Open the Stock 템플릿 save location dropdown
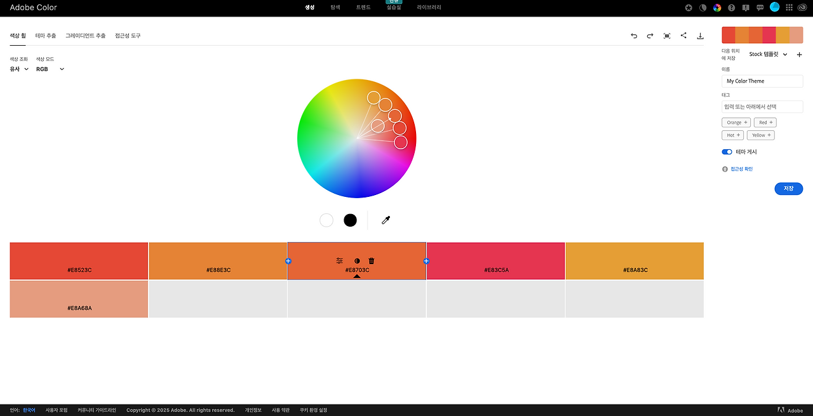 (768, 55)
